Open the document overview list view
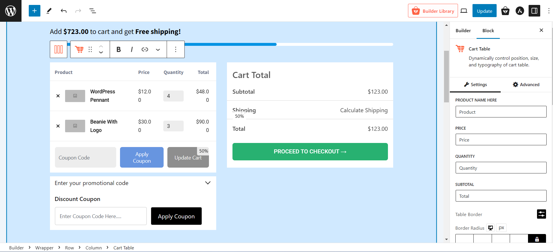The image size is (553, 252). coord(93,11)
